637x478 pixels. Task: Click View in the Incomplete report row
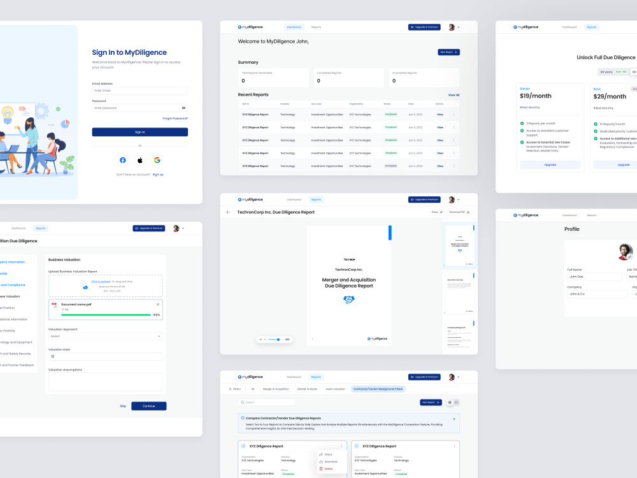click(440, 166)
